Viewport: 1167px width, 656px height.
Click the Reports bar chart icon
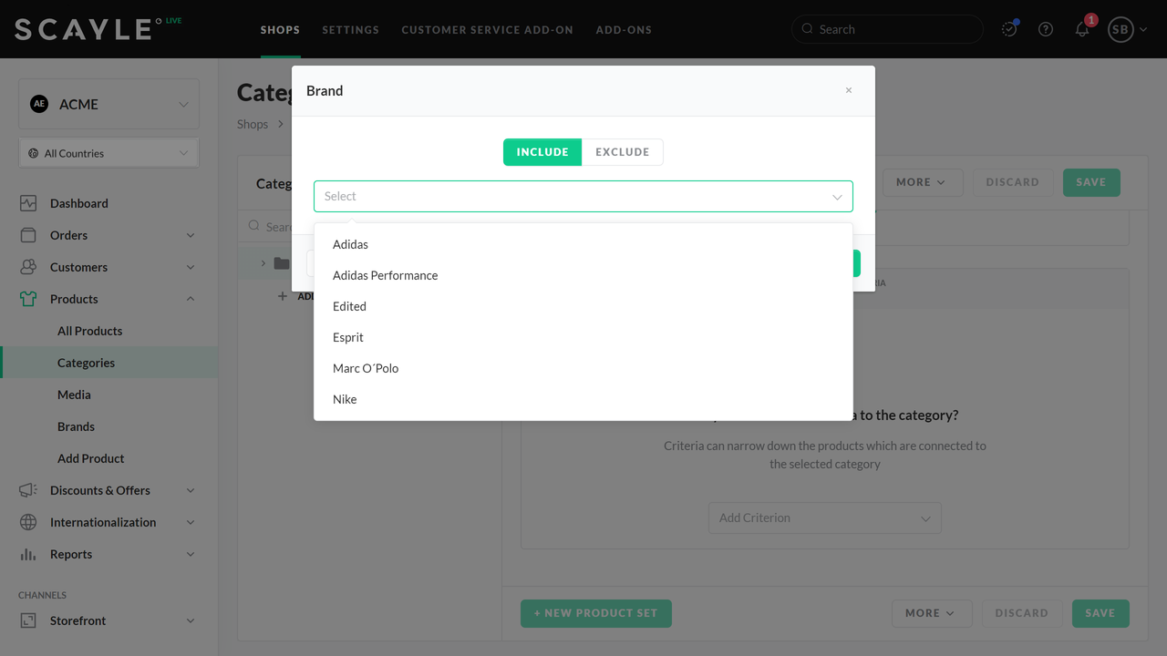pyautogui.click(x=28, y=554)
